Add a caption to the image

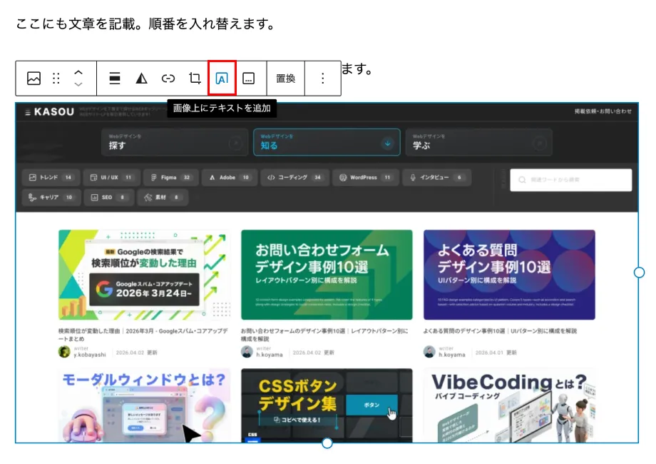248,79
